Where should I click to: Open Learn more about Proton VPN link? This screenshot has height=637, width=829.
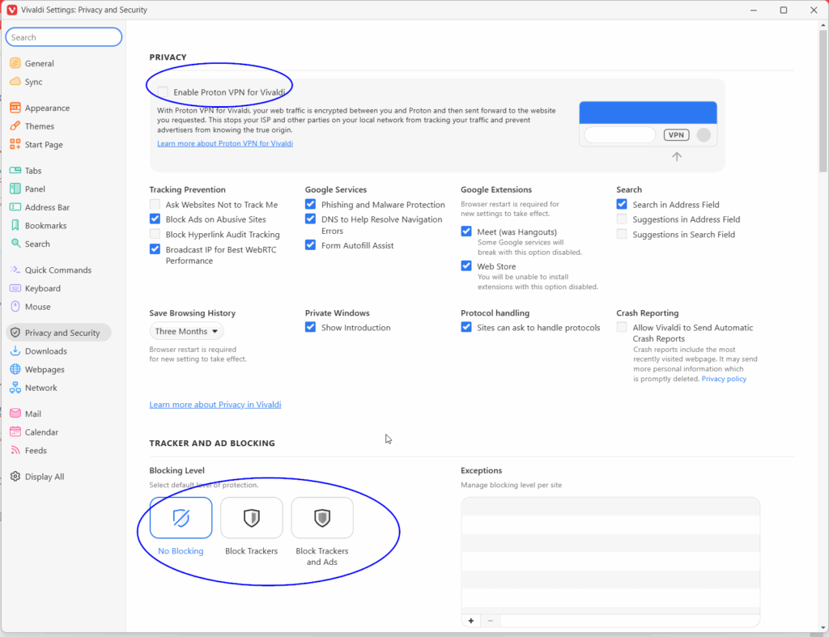[x=225, y=143]
